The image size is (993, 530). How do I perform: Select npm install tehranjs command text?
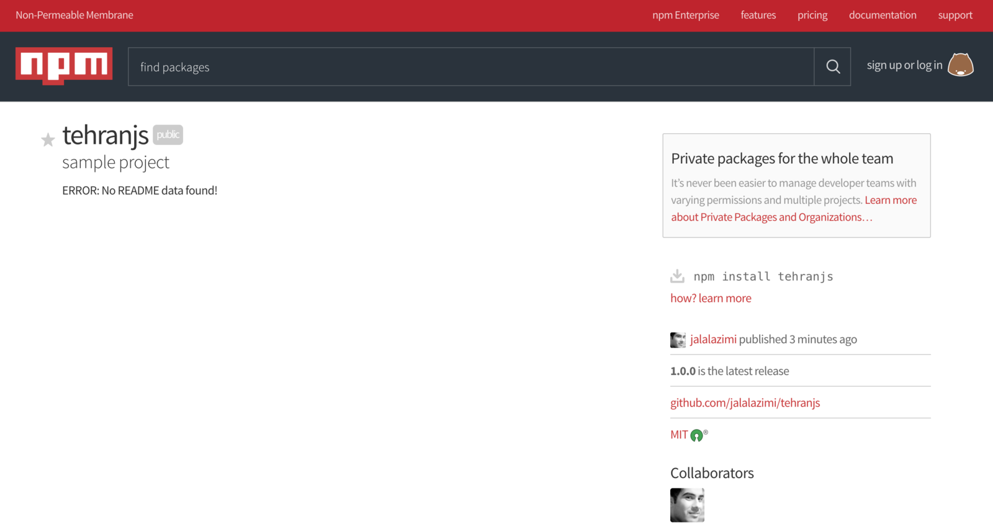pos(763,276)
